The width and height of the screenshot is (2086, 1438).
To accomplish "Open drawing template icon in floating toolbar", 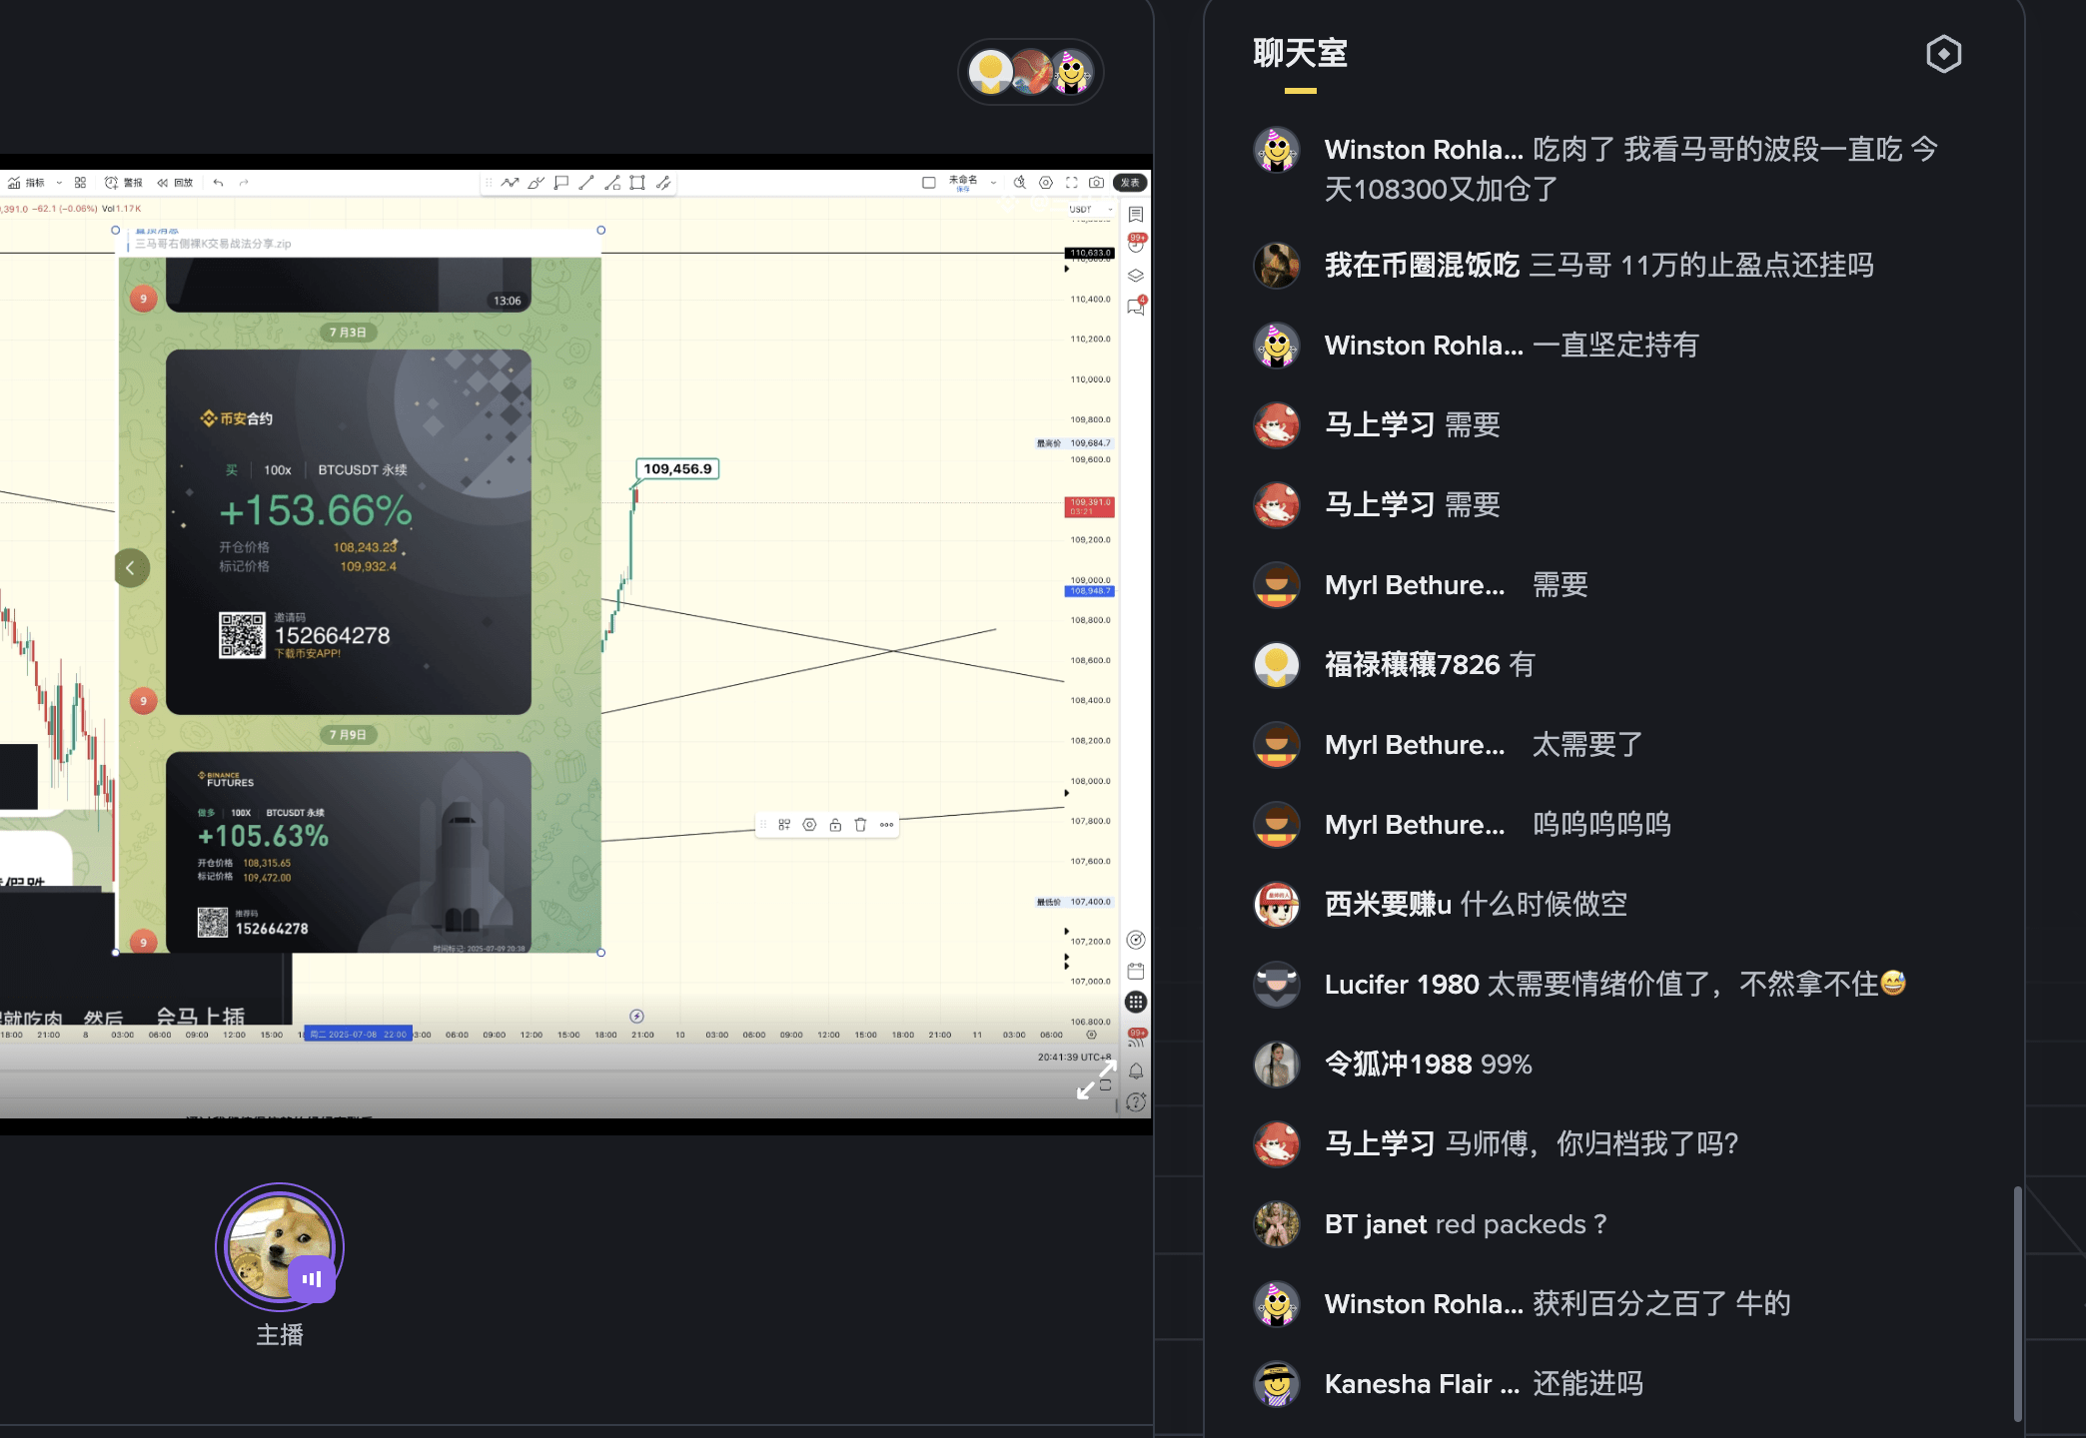I will click(x=784, y=825).
